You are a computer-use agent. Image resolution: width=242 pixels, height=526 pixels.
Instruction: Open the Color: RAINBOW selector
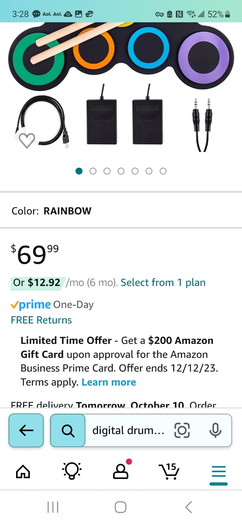click(x=51, y=211)
